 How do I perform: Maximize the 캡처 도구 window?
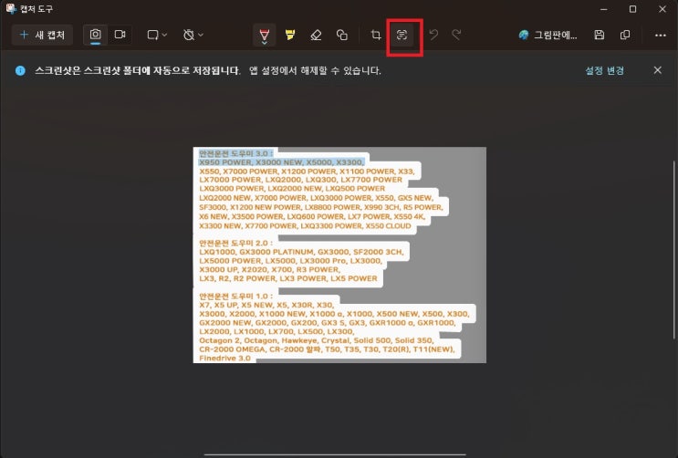(x=632, y=9)
